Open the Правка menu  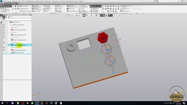pos(9,1)
